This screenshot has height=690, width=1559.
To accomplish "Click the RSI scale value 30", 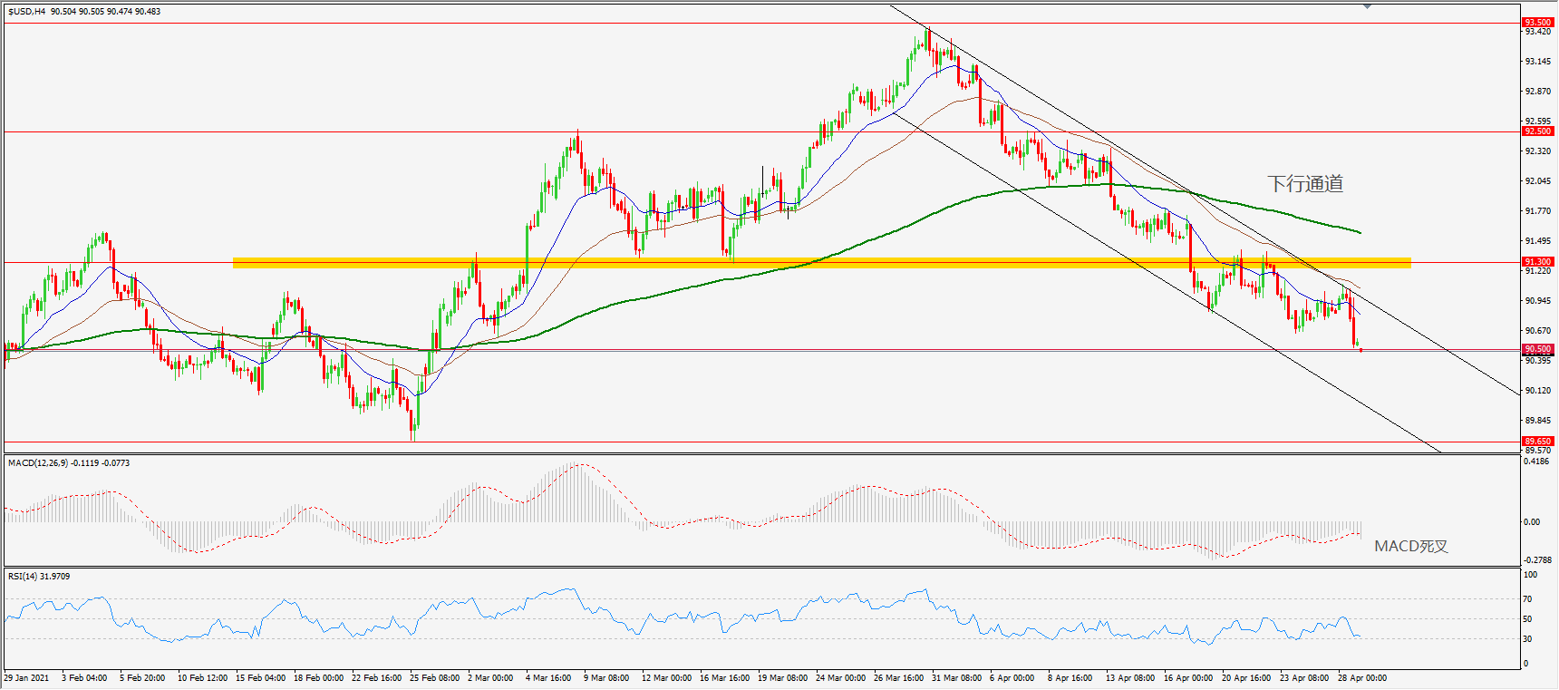I will point(1528,639).
